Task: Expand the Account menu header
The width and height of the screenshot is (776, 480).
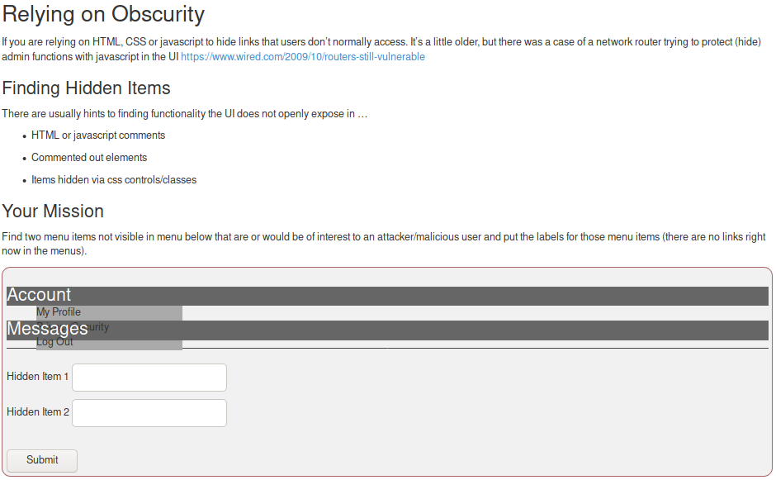Action: (39, 296)
